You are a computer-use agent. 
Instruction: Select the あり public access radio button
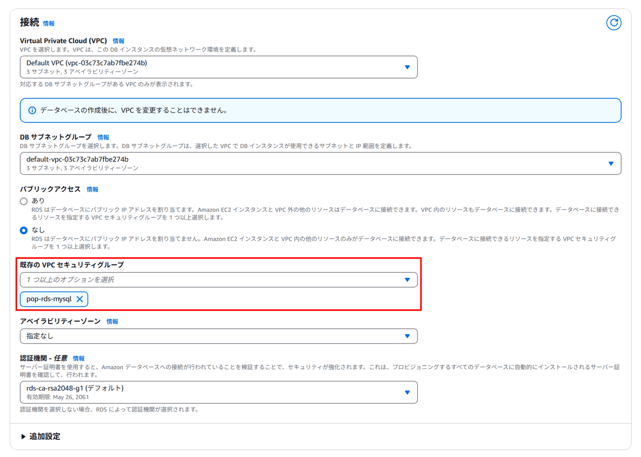(x=24, y=201)
